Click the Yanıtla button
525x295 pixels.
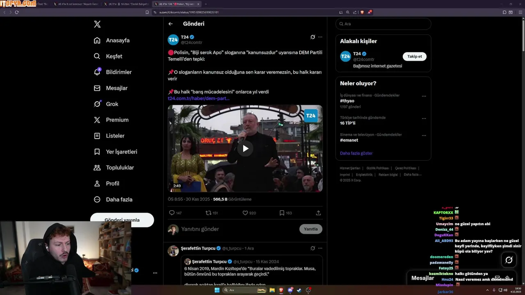(x=311, y=229)
